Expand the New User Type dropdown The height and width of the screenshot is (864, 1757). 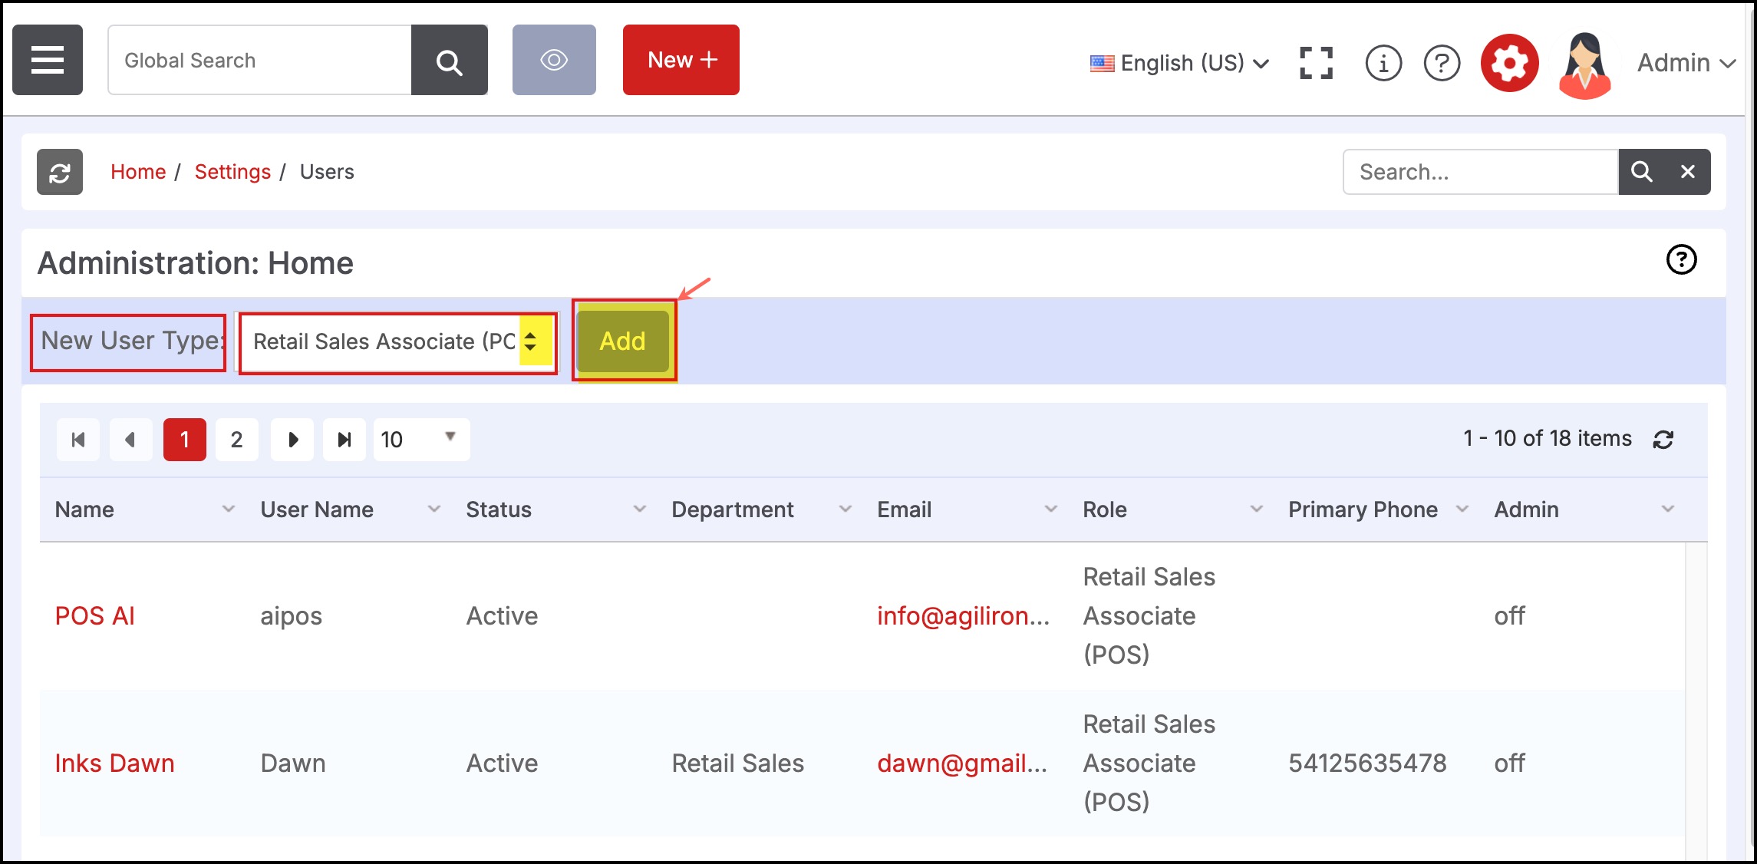coord(398,341)
